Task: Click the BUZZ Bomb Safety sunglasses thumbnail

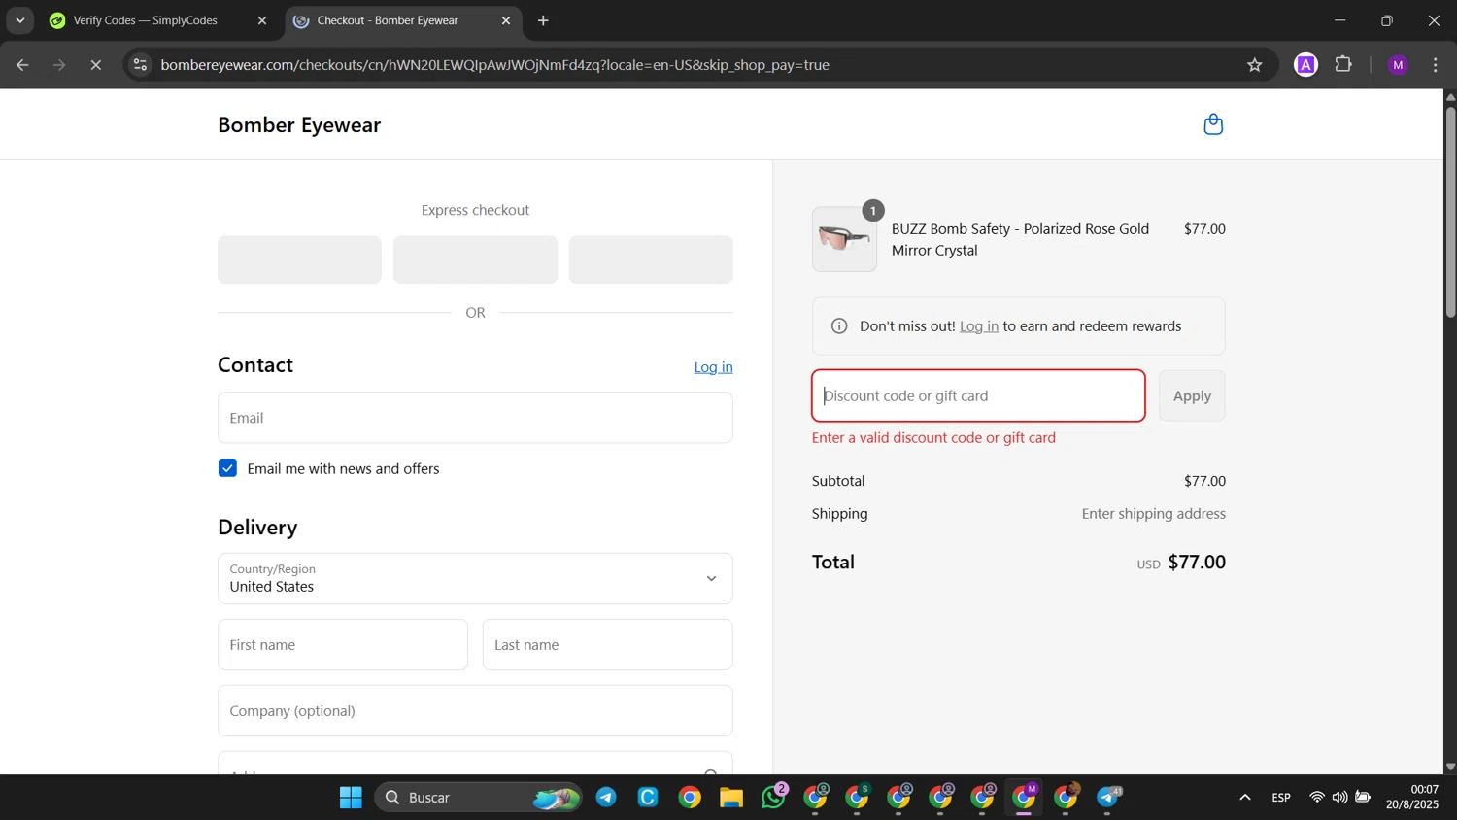Action: coord(844,239)
